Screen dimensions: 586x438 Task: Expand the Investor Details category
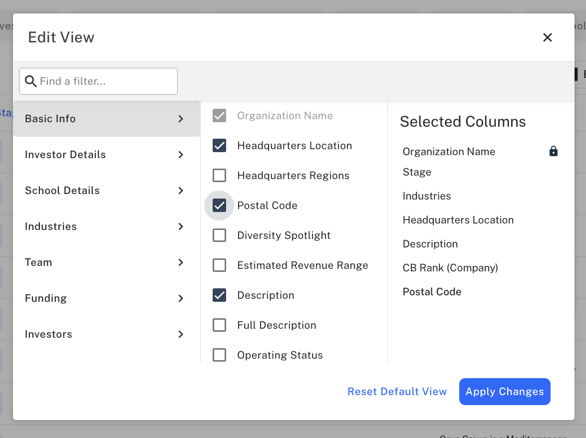point(106,155)
